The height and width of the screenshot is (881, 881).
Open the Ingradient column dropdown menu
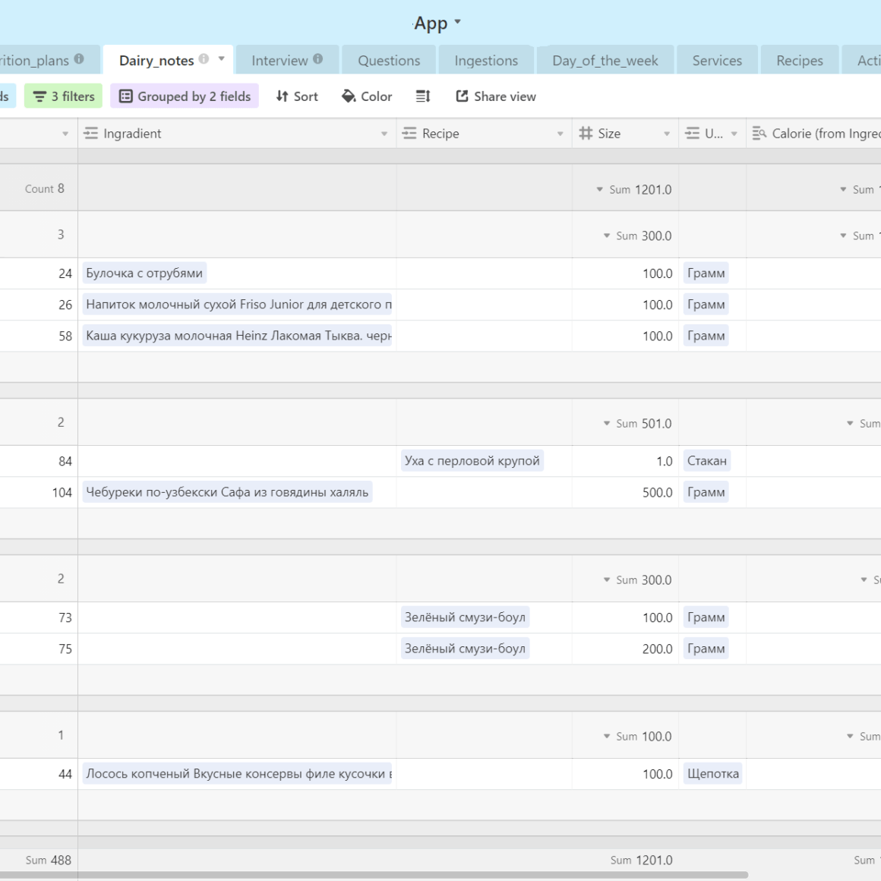(x=384, y=134)
